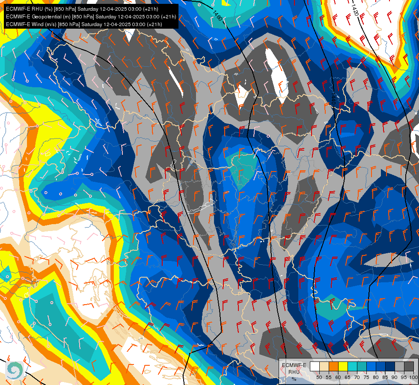
Task: Select the navy 85-90% legend swatch
Action: (390, 366)
